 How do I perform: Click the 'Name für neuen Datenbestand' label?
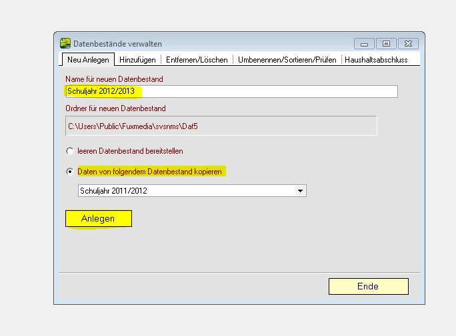point(114,79)
